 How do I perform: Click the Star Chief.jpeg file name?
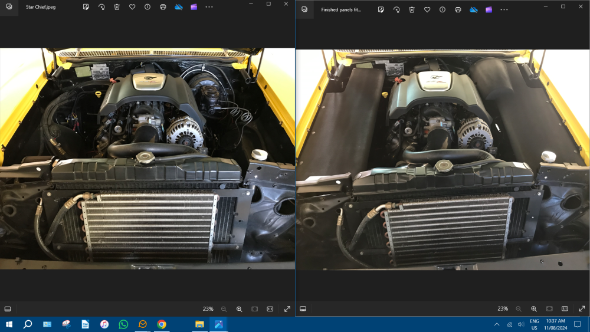pyautogui.click(x=41, y=7)
